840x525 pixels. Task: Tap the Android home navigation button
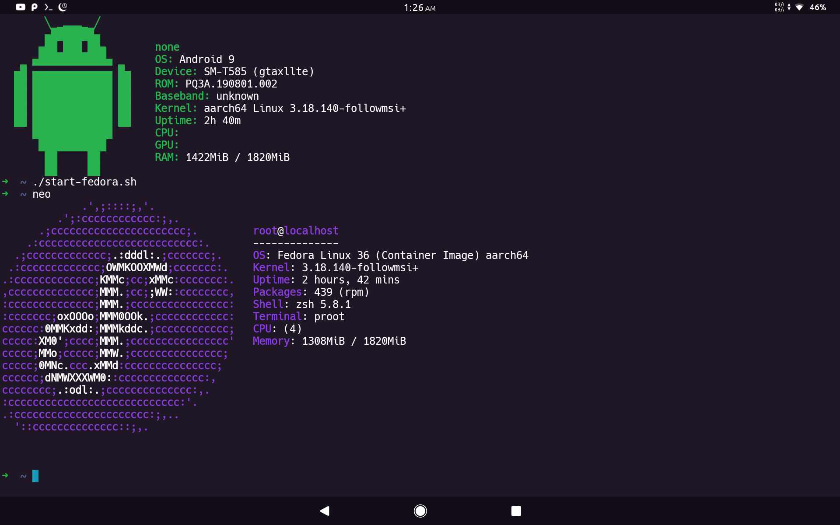(420, 511)
